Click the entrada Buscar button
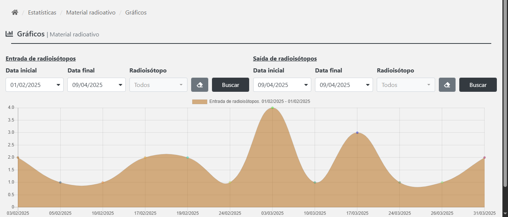Viewport: 508px width, 217px height. point(230,85)
